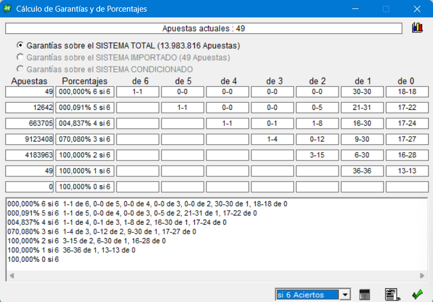Click the de 3 cell showing 1-4
The height and width of the screenshot is (302, 433).
tap(272, 139)
